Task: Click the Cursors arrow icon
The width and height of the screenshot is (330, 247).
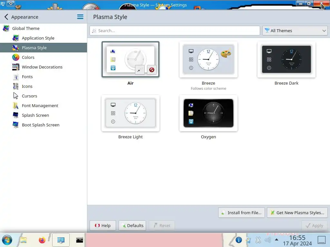Action: click(x=15, y=96)
